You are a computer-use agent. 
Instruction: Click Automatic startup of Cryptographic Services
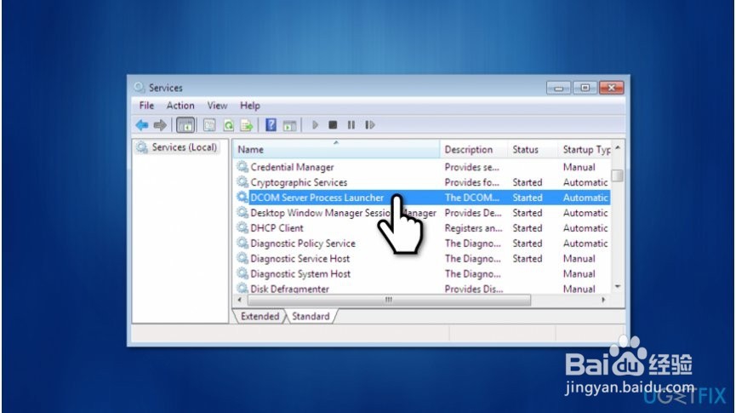(585, 182)
